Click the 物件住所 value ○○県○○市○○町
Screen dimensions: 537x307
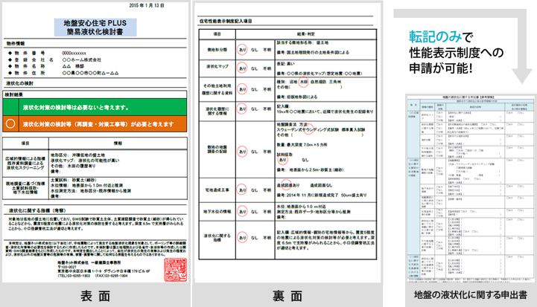click(90, 73)
